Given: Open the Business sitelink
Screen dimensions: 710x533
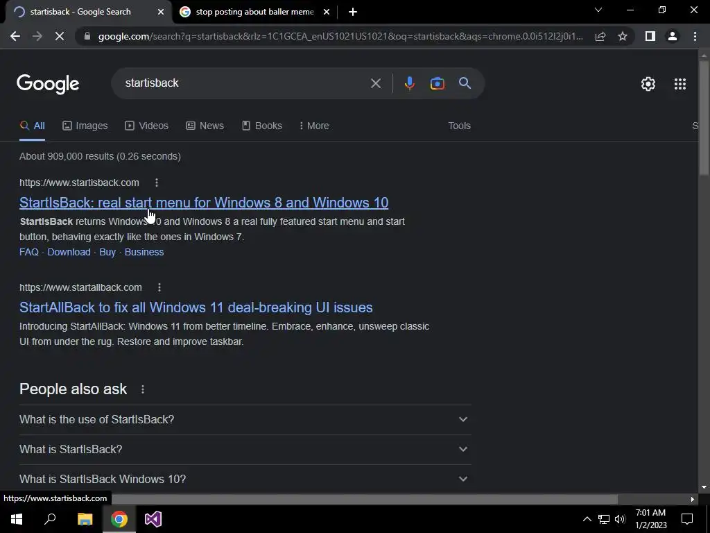Looking at the screenshot, I should click(144, 252).
